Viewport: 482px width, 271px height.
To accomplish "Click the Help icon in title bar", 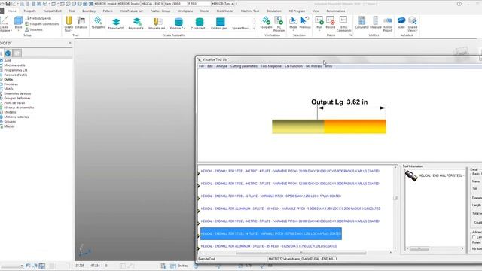I will point(459,4).
